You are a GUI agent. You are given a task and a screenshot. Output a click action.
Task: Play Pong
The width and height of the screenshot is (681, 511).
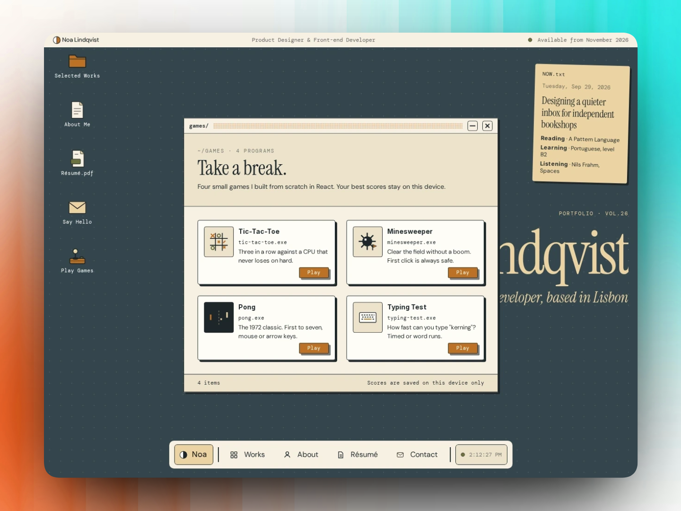(314, 348)
